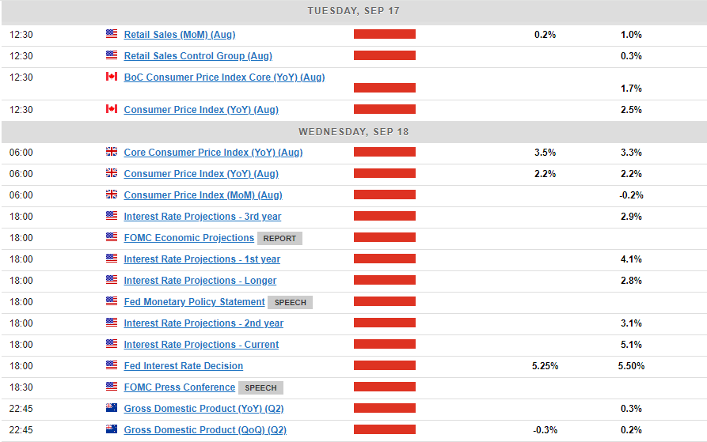Viewport: 707px width, 442px height.
Task: Open the Fed Monetary Policy Statement link
Action: [194, 302]
